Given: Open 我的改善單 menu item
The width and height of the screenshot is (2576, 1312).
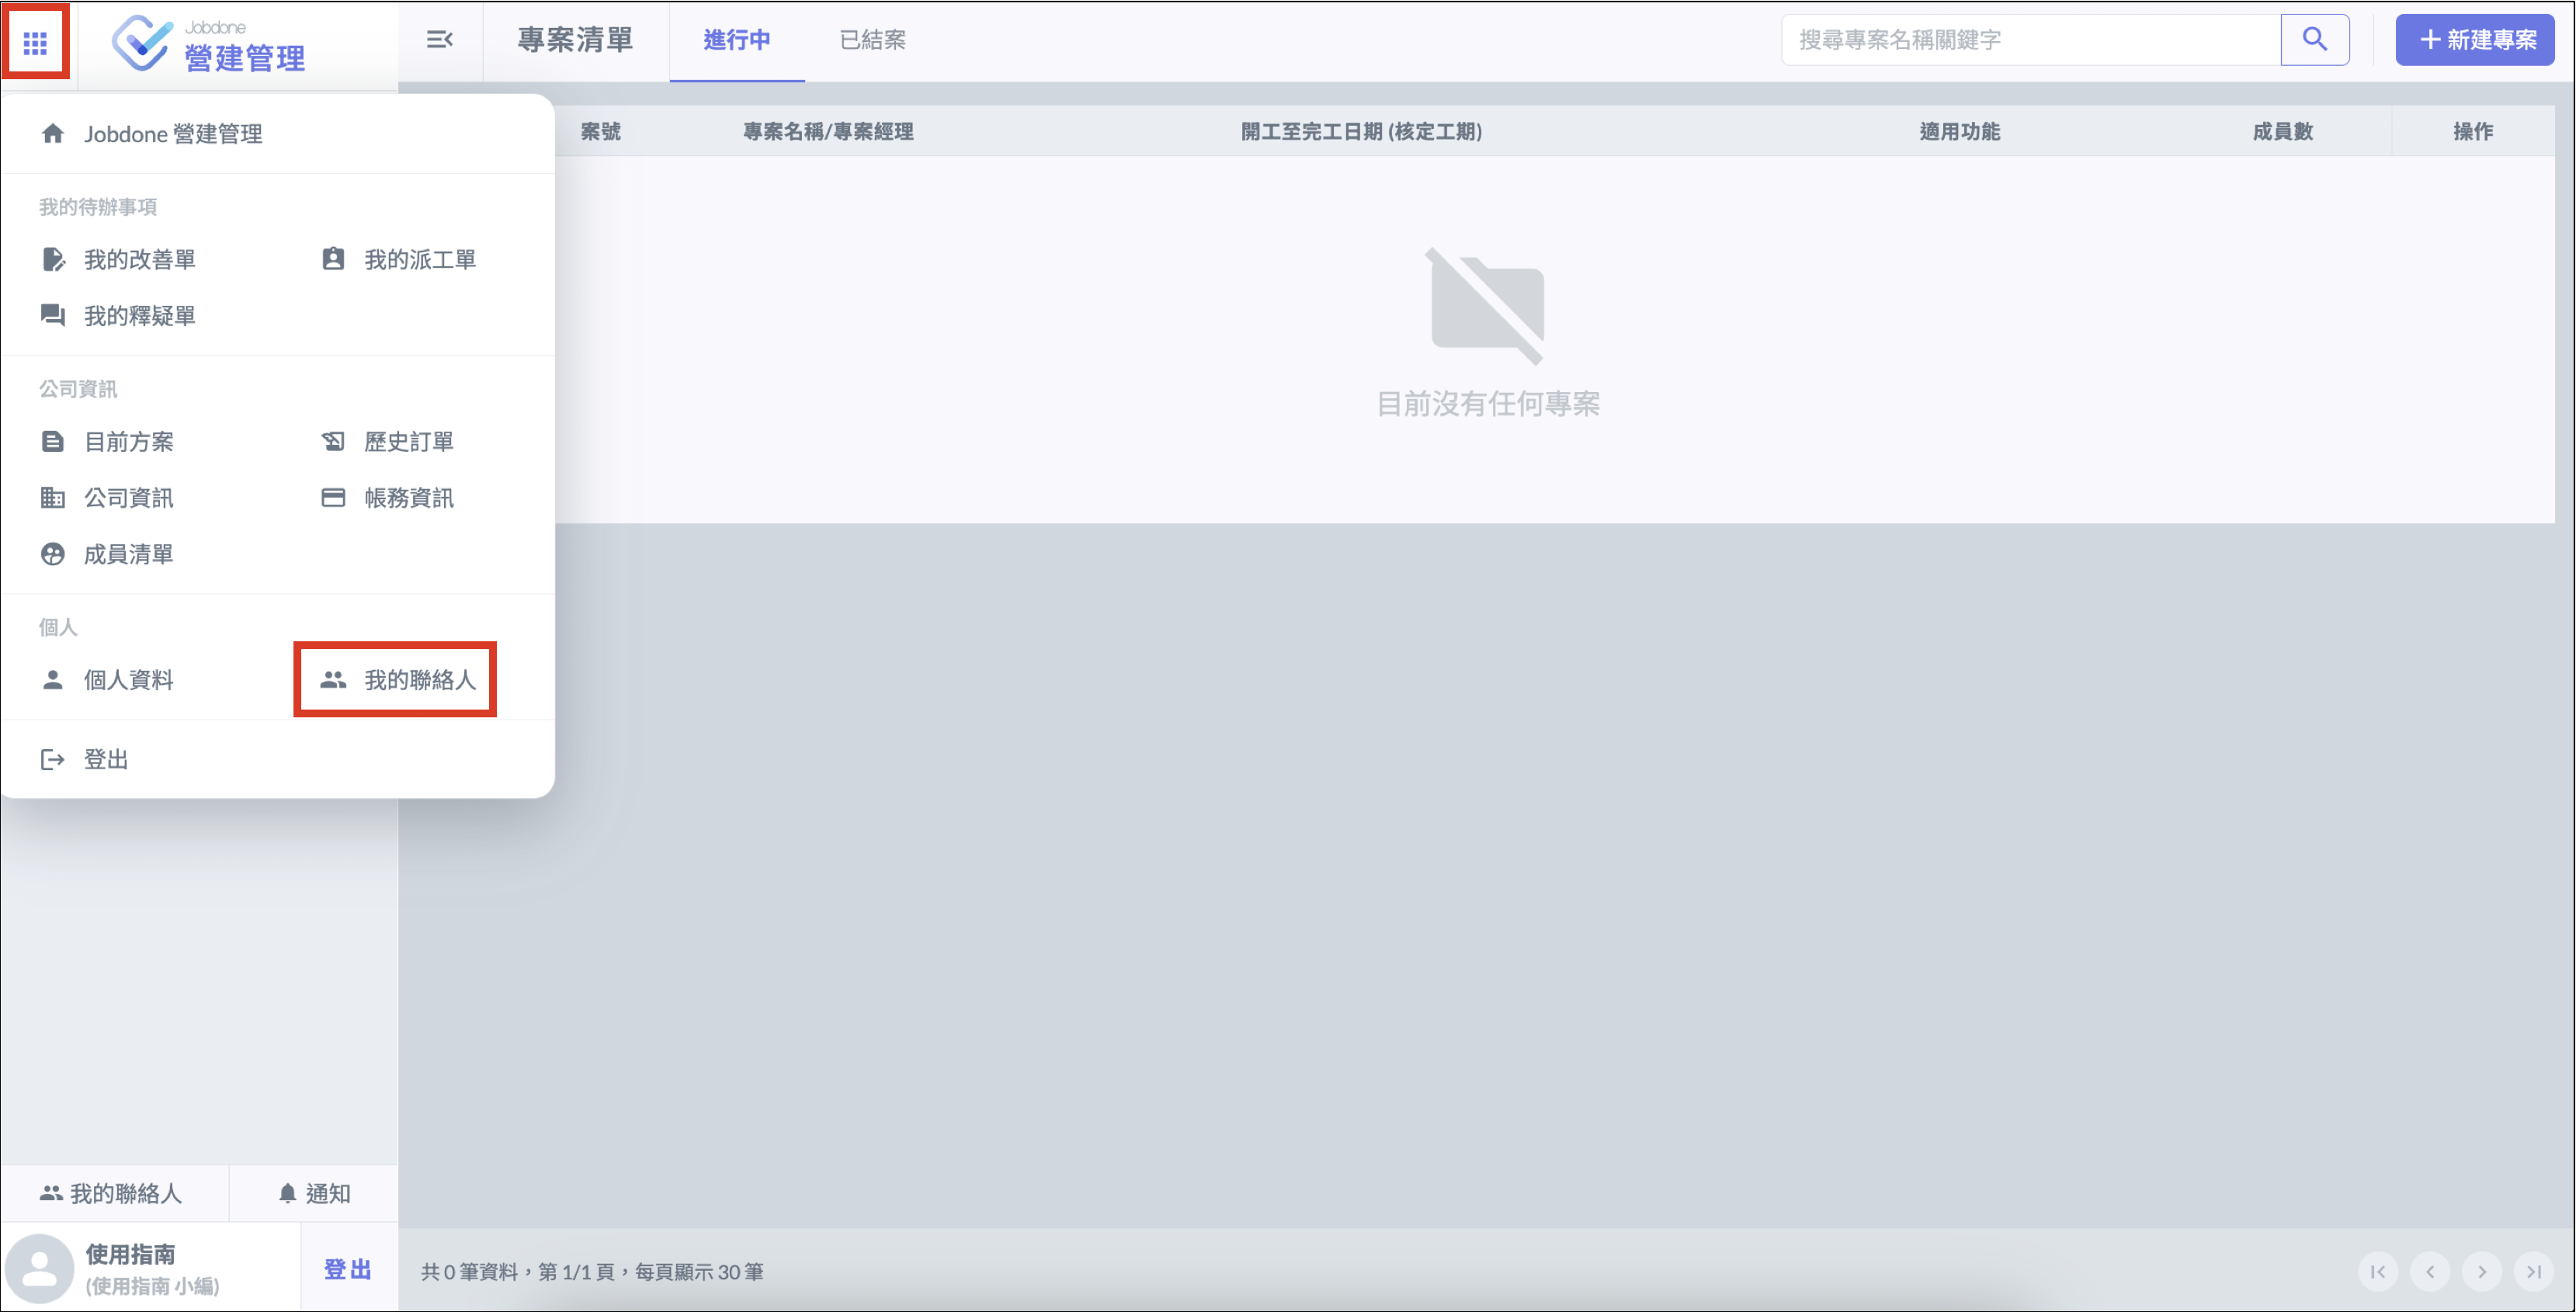Looking at the screenshot, I should (x=139, y=260).
